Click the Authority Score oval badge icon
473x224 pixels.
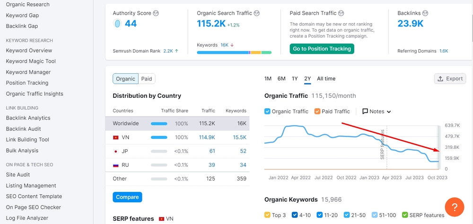[x=117, y=24]
